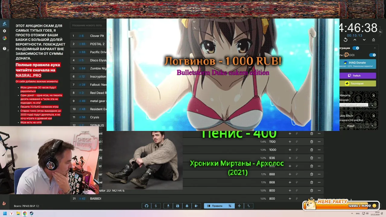This screenshot has height=217, width=386.
Task: Connect the Tourniquet integration
Action: (x=357, y=83)
